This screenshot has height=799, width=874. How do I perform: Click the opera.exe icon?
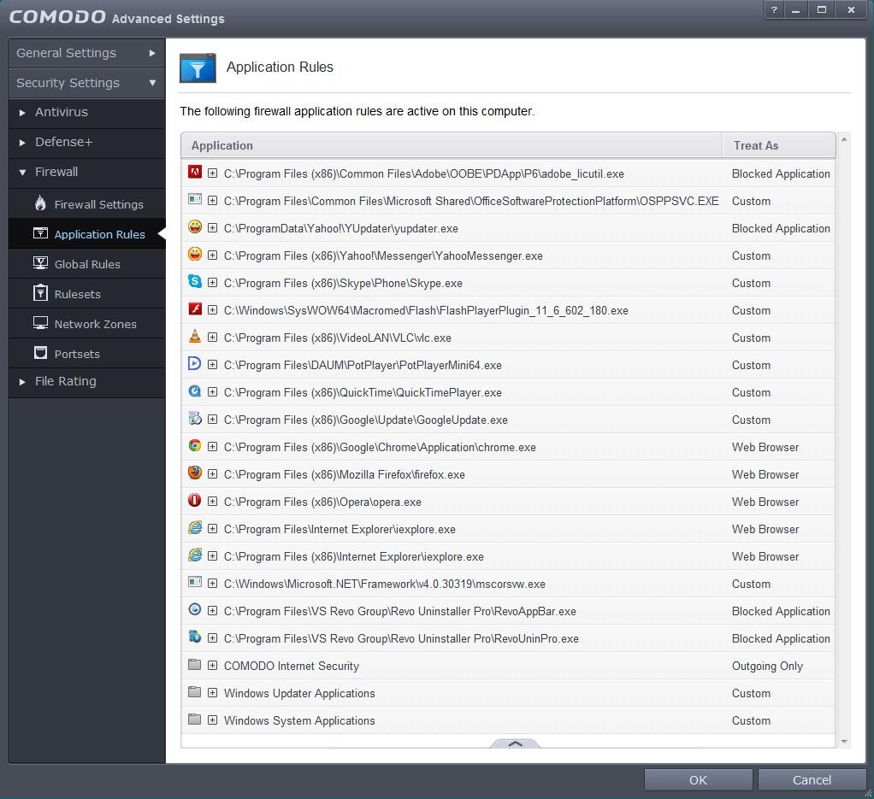coord(194,500)
